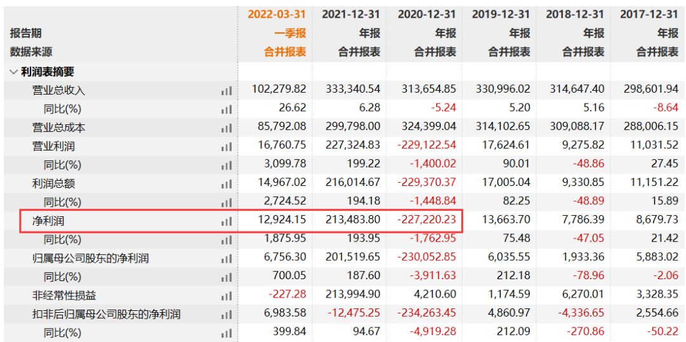The image size is (686, 342).
Task: Select the 2022-03-31 column header
Action: click(276, 14)
